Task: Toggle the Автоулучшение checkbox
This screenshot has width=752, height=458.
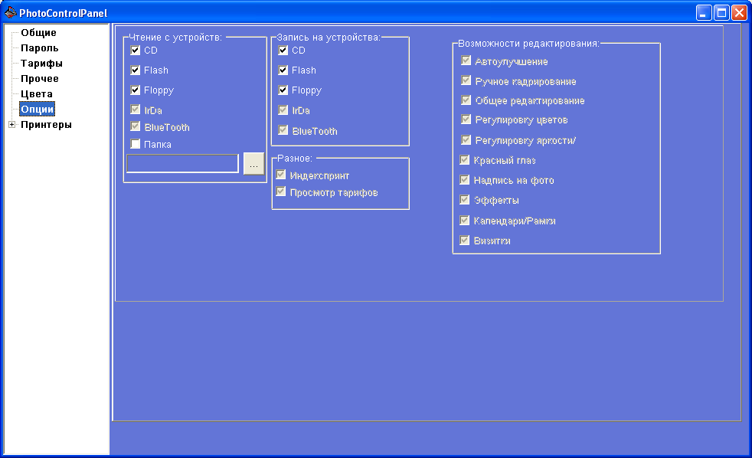Action: pyautogui.click(x=466, y=61)
